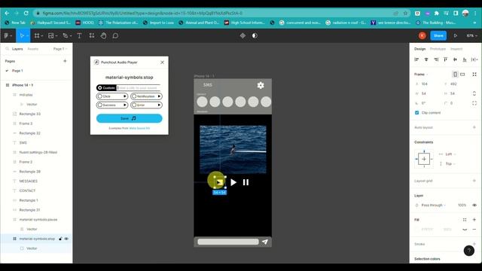The height and width of the screenshot is (271, 482).
Task: Toggle fill visibility in Fill section
Action: click(x=465, y=230)
